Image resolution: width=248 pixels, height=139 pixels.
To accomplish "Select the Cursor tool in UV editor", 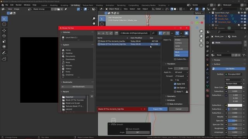I will point(4,24).
